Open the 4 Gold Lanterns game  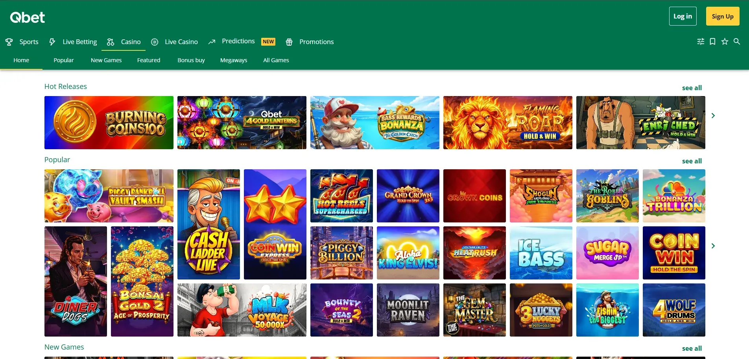tap(242, 122)
